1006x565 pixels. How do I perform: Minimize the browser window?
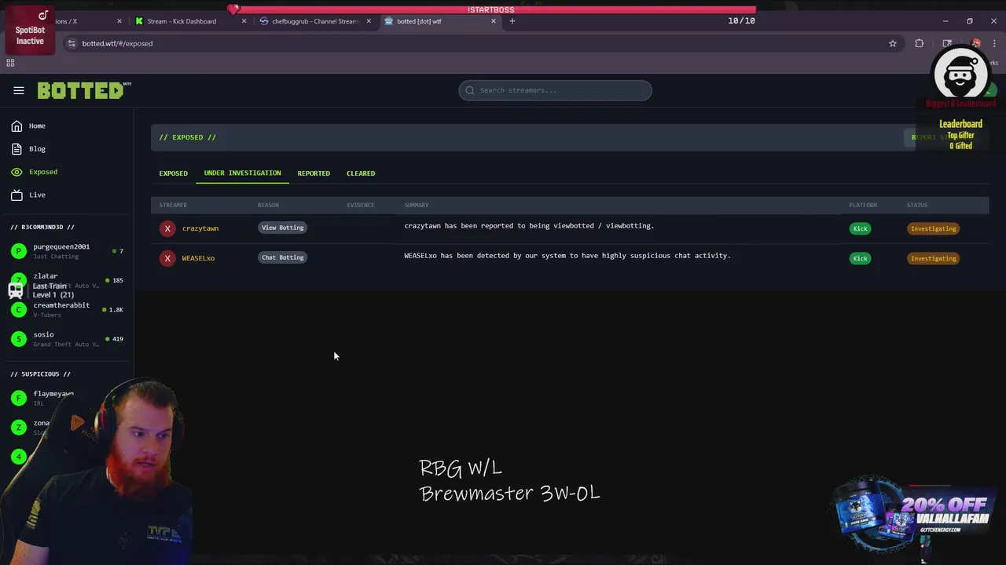coord(945,21)
